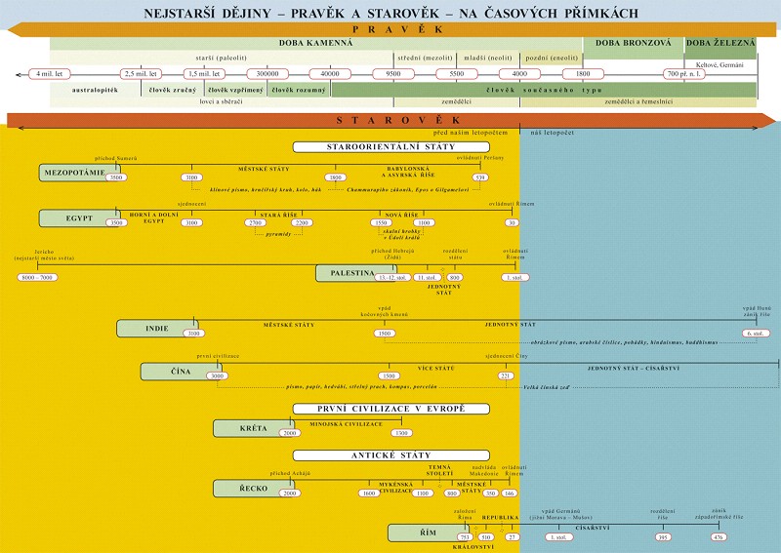
Task: Click the '350' marker on Řecko line
Action: coord(491,494)
